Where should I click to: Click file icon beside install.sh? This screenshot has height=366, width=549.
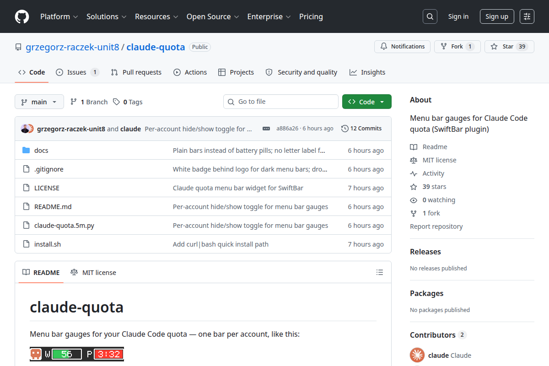[x=26, y=244]
